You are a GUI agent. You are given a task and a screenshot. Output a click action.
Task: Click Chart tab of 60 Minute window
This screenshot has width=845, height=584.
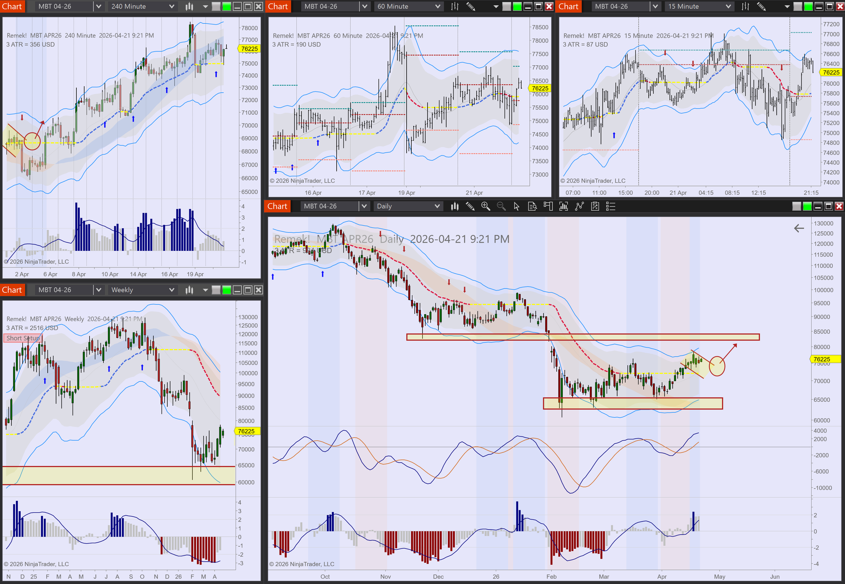[x=278, y=6]
